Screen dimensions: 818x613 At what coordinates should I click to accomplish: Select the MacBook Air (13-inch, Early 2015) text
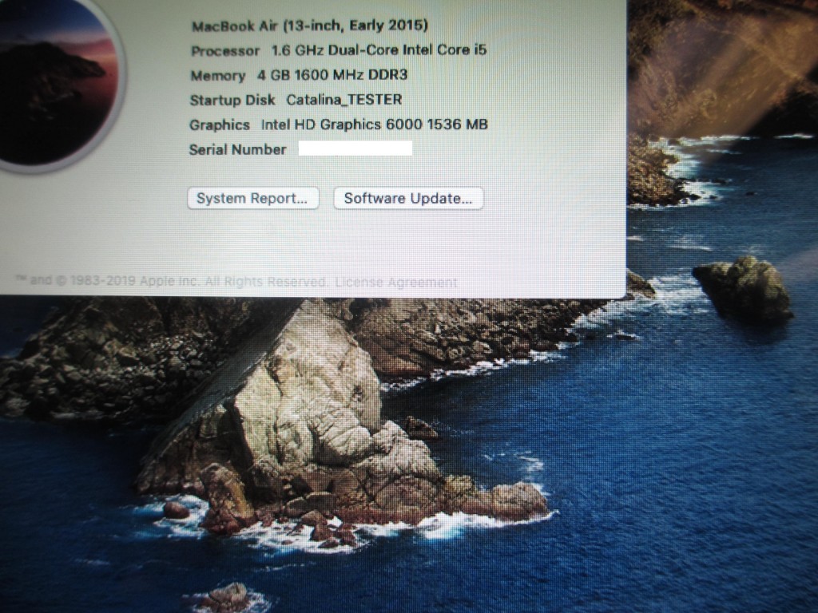(x=309, y=26)
